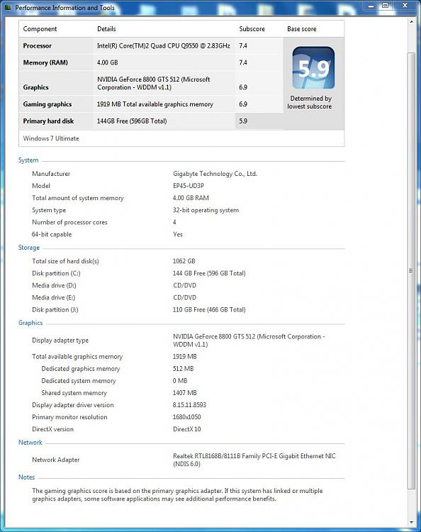Click the 5.9 base score badge icon
The width and height of the screenshot is (421, 532).
click(313, 68)
